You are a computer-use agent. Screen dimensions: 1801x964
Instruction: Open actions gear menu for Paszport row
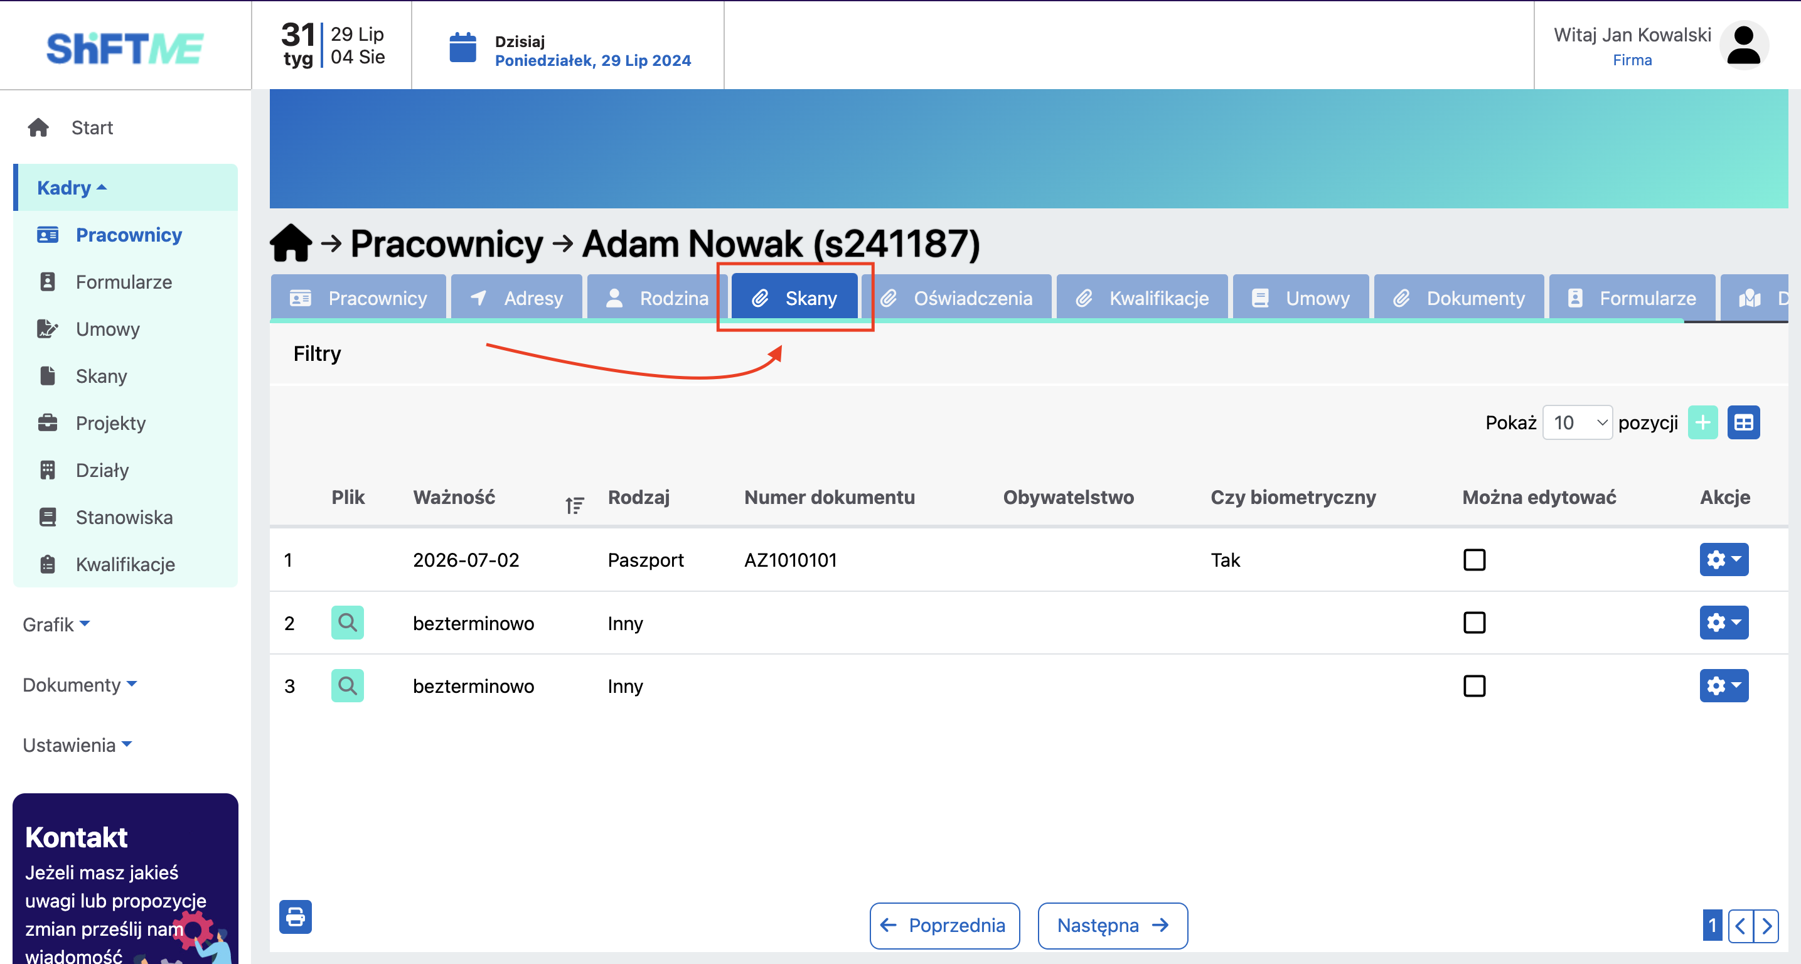(x=1724, y=559)
